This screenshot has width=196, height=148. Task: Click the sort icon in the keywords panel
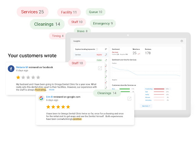click(x=106, y=49)
